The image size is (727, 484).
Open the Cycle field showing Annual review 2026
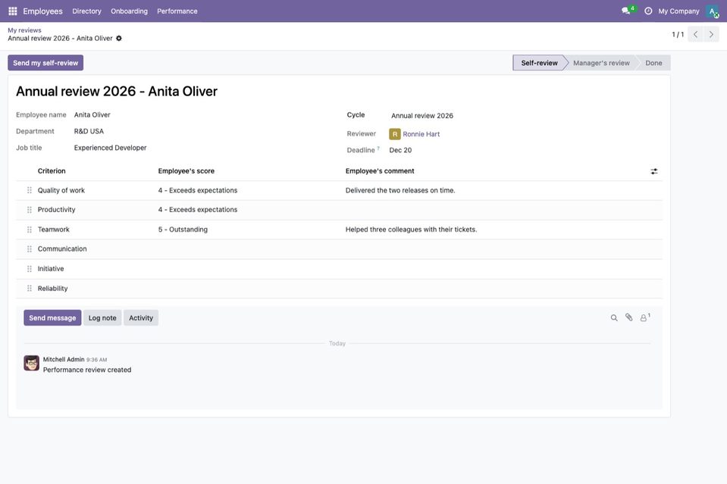(422, 116)
